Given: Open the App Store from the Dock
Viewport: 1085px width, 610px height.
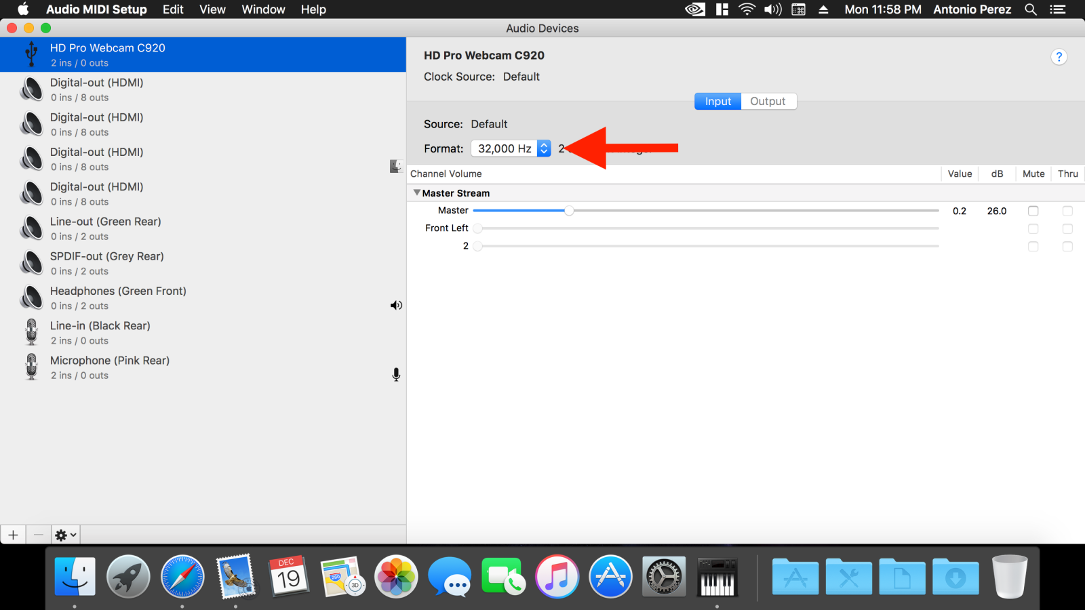Looking at the screenshot, I should click(610, 576).
